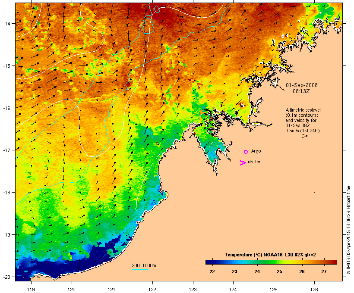Viewport: 354px width, 293px height.
Task: Click the '125' longitude axis label
Action: [x=274, y=290]
